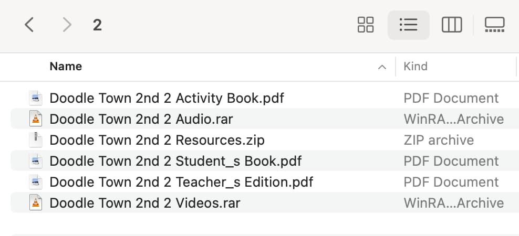
Task: Sort files by the Name column
Action: (x=66, y=67)
